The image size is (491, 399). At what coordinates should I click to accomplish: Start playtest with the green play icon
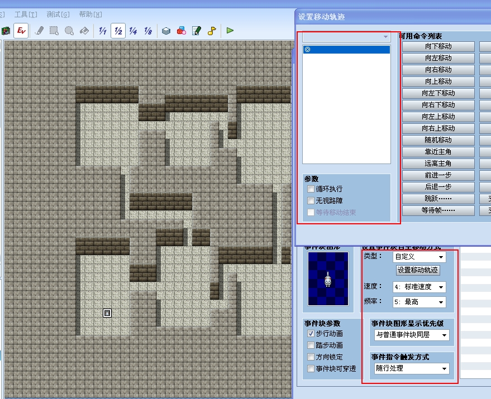pos(230,31)
